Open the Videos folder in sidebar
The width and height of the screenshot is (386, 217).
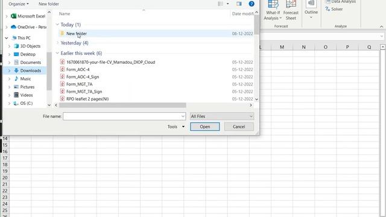(x=24, y=95)
